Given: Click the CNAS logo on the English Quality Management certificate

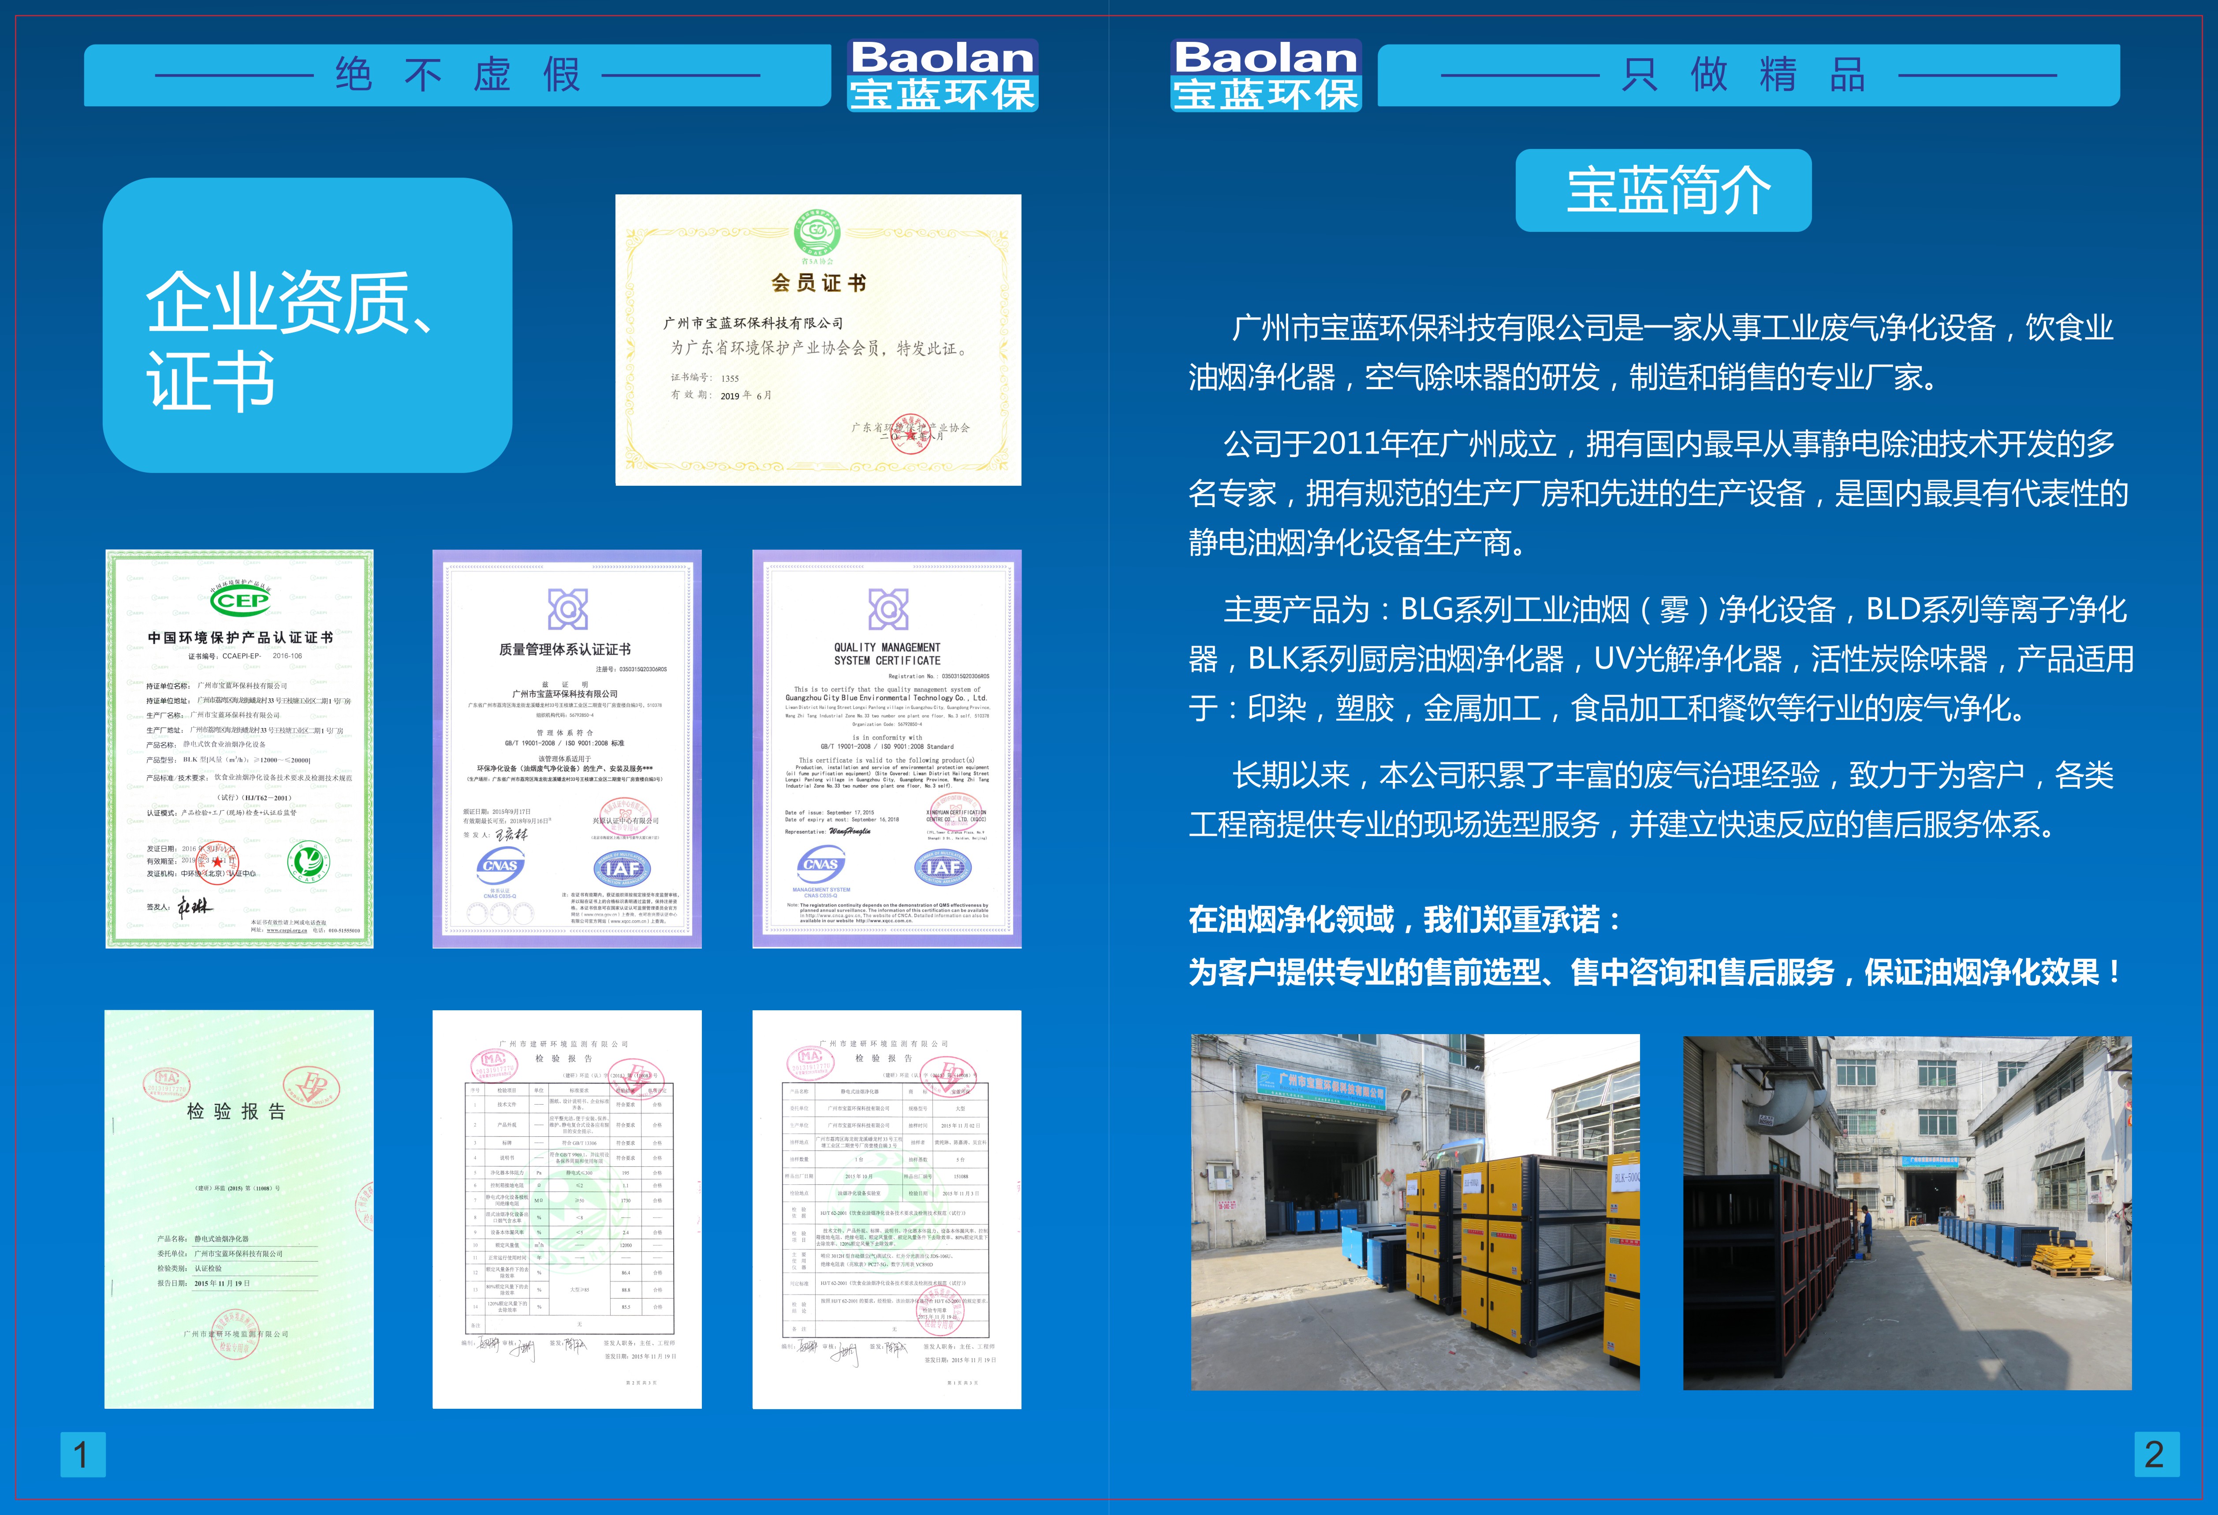Looking at the screenshot, I should point(821,865).
